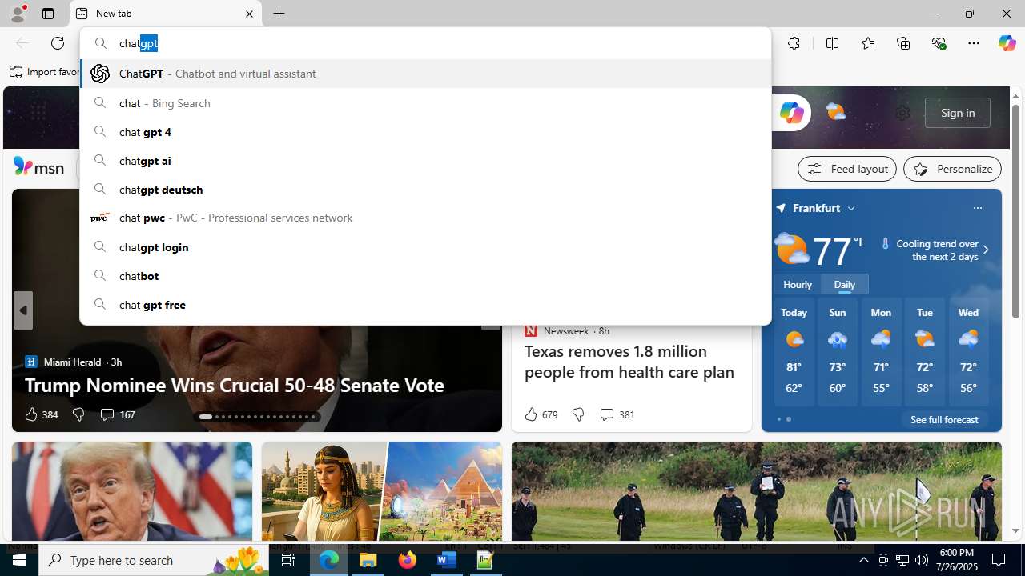Open Browser essentials heart icon

939,43
